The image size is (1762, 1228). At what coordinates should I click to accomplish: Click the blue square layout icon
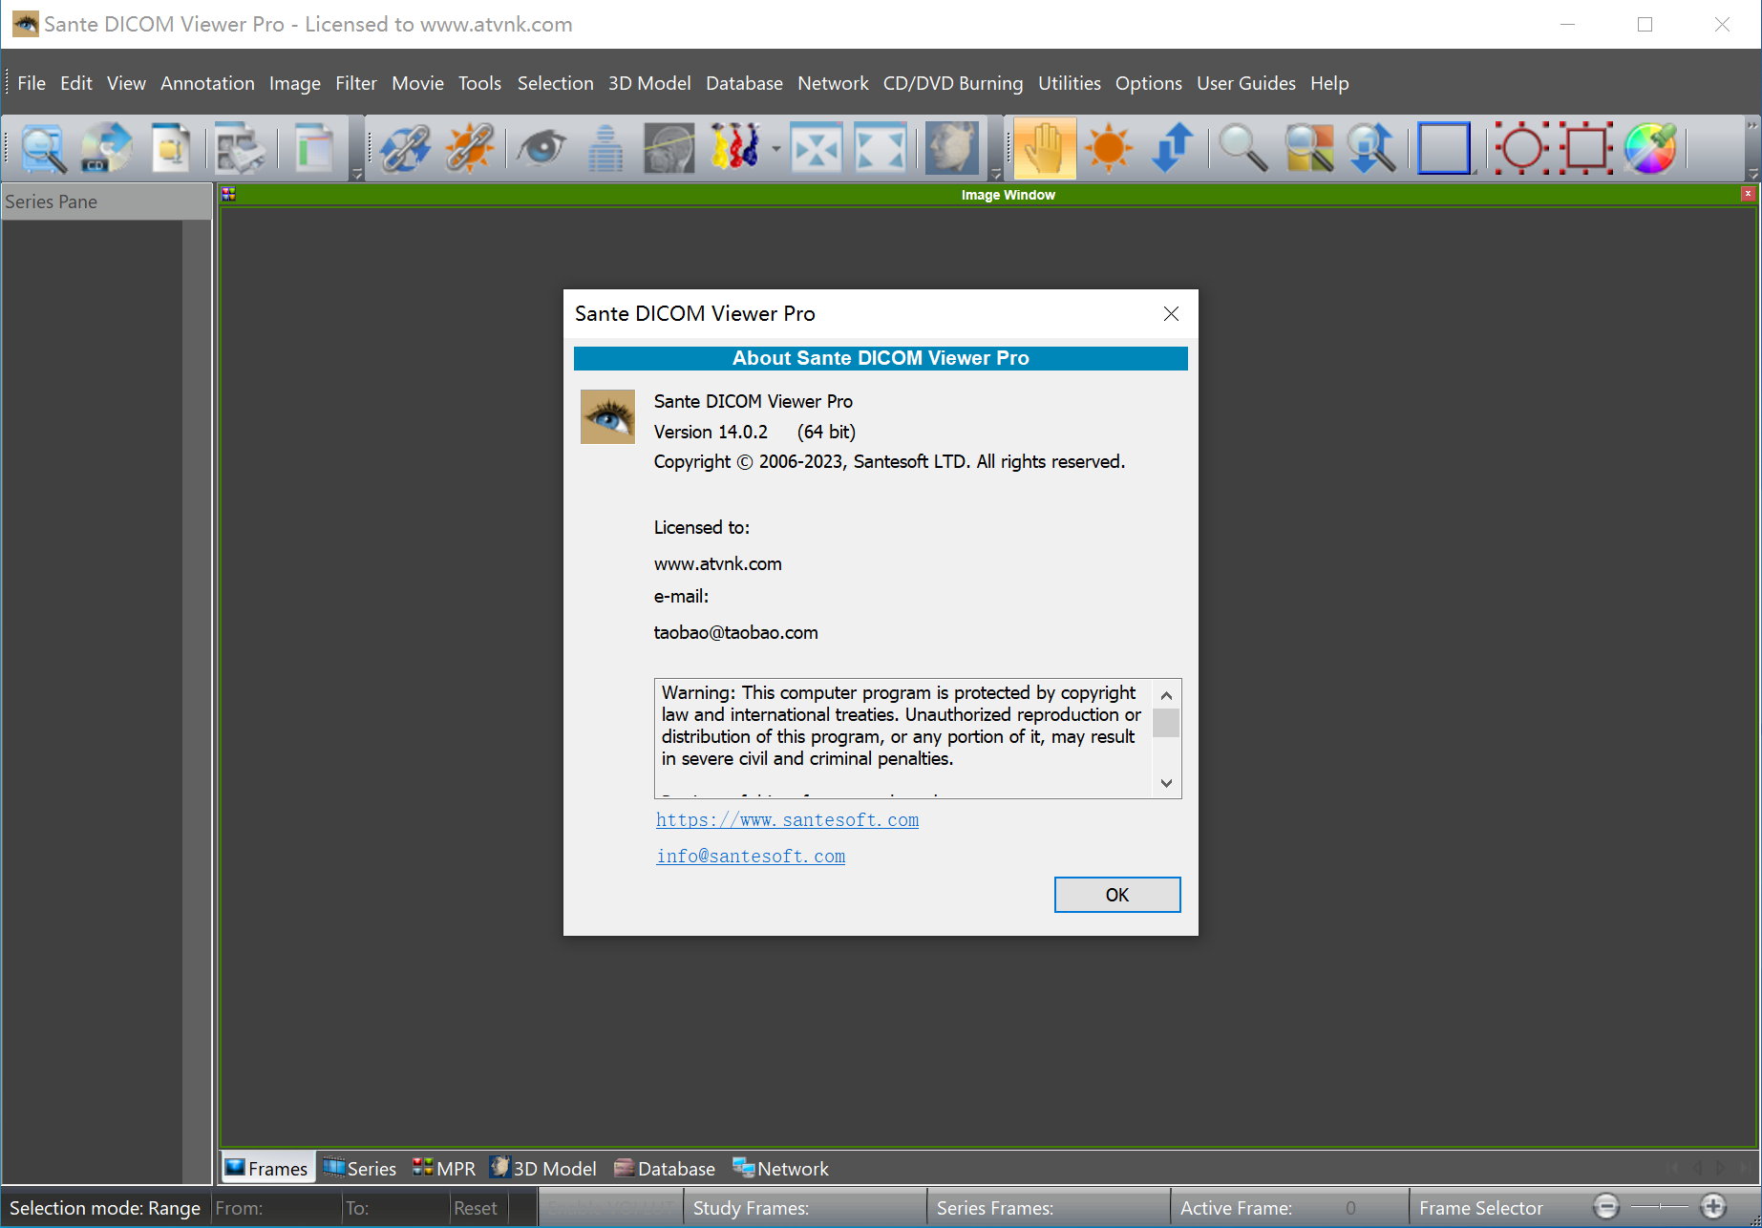click(x=1444, y=148)
